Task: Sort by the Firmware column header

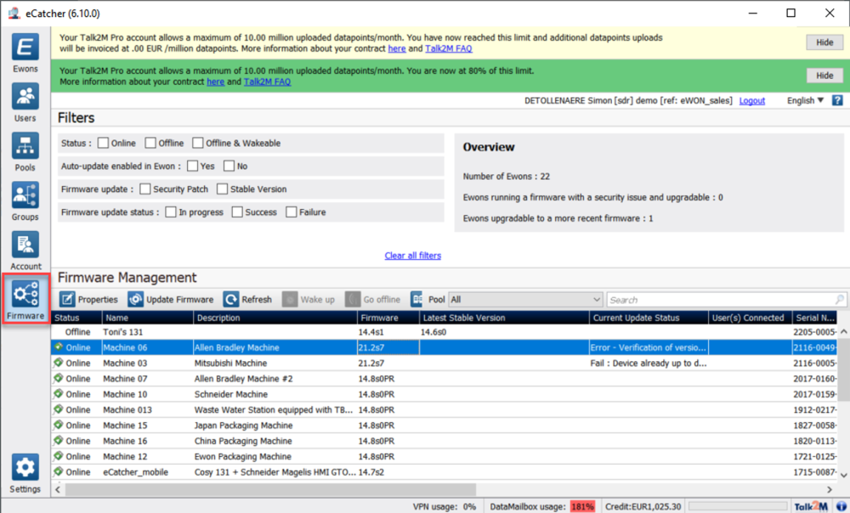Action: 387,318
